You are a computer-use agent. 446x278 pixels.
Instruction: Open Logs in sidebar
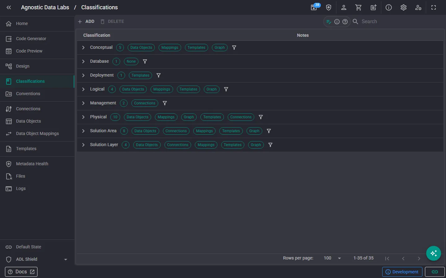[x=37, y=188]
